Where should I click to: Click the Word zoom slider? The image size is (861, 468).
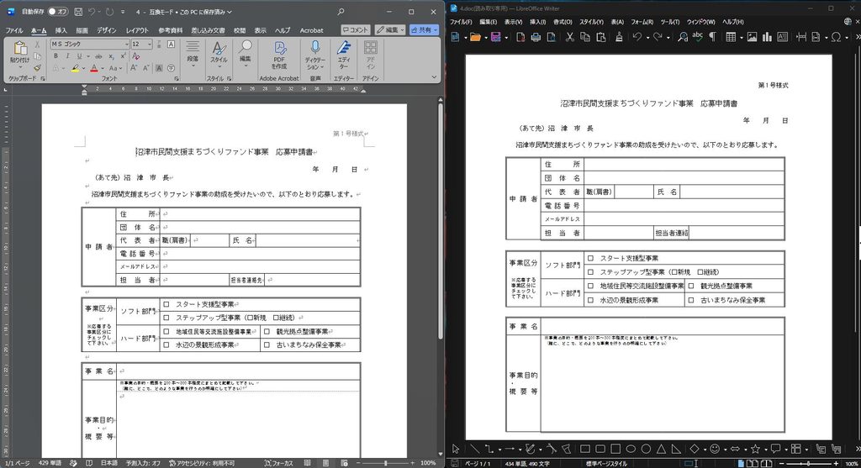[x=385, y=463]
